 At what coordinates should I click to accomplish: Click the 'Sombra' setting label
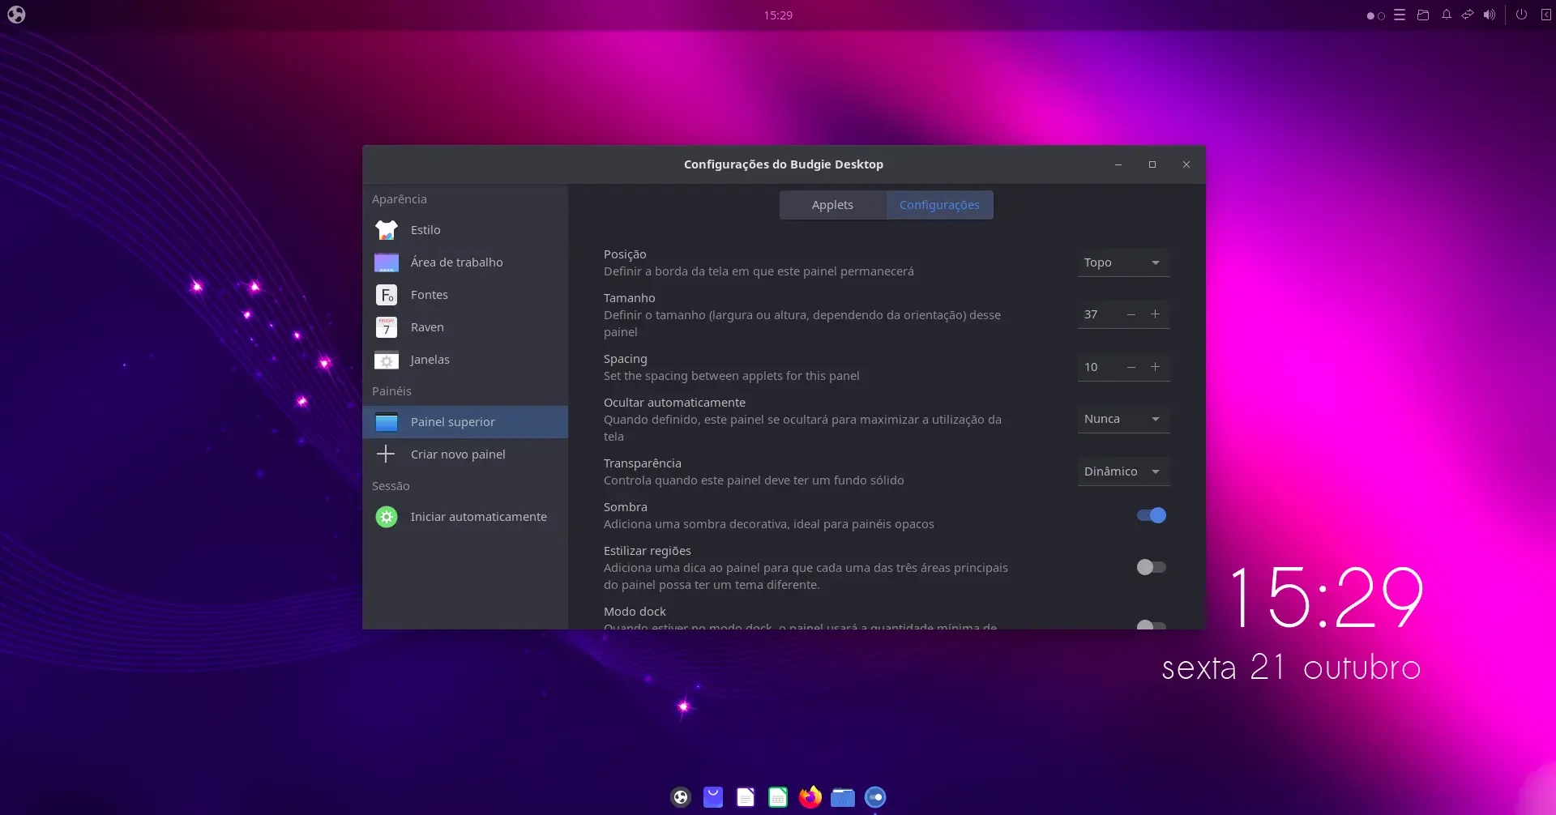coord(626,507)
